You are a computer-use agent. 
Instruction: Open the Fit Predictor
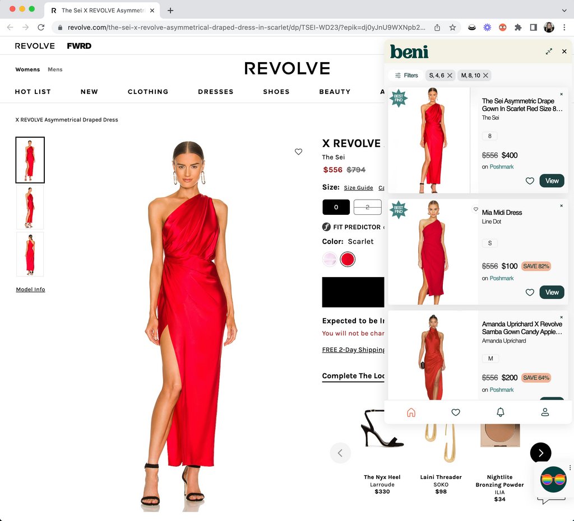point(351,227)
